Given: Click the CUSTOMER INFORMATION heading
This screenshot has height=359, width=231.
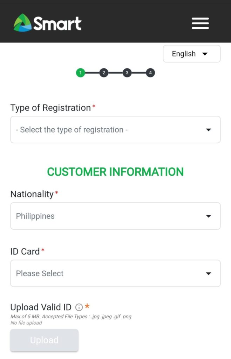Looking at the screenshot, I should [x=115, y=172].
